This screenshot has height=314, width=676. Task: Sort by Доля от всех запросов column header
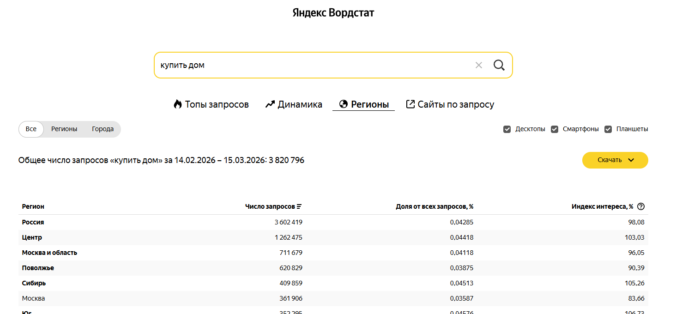coord(435,207)
